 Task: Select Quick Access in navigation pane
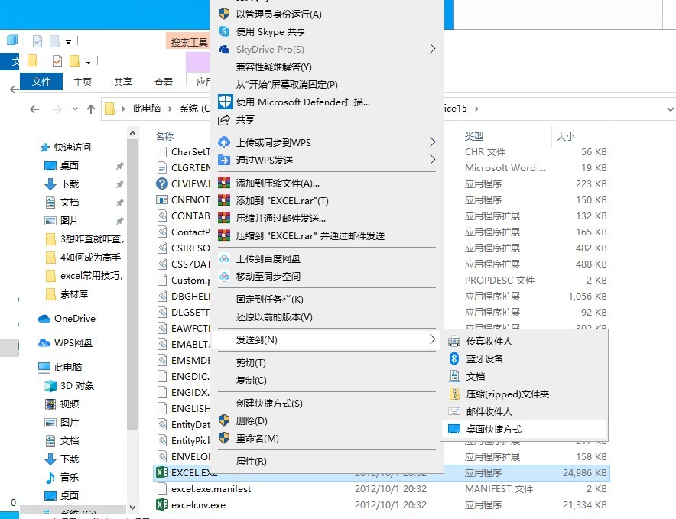coord(73,147)
